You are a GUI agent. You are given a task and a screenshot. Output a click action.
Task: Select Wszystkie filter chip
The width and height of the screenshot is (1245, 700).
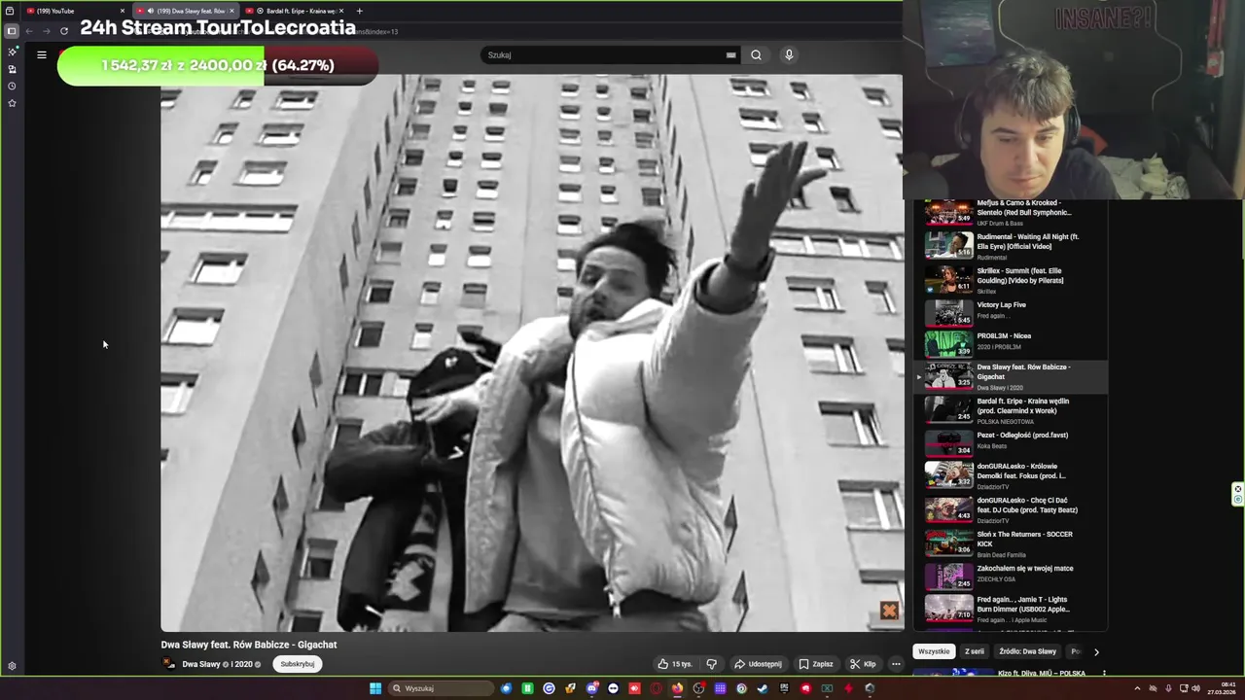[x=934, y=651]
